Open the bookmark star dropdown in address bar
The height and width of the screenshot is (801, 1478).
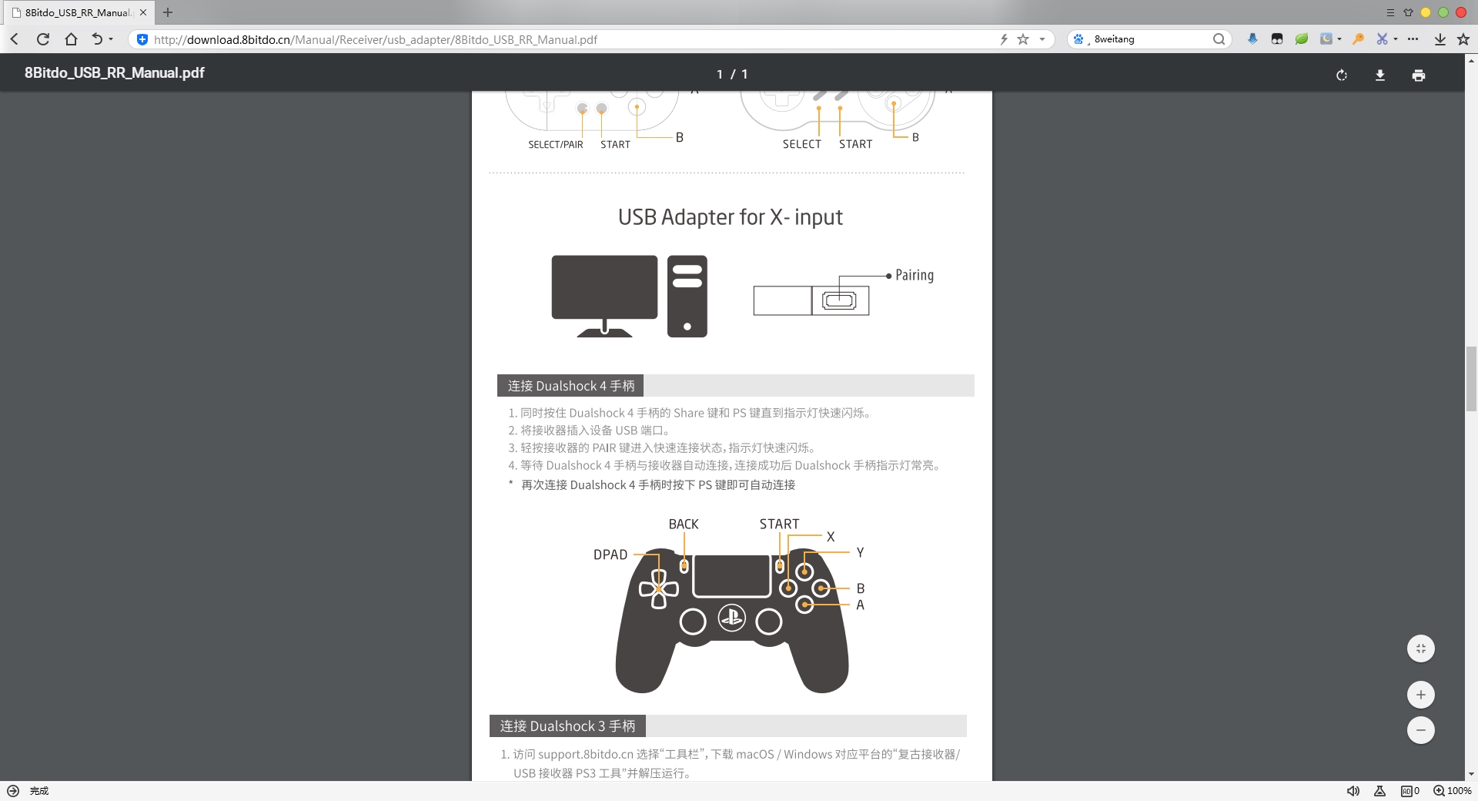coord(1043,39)
